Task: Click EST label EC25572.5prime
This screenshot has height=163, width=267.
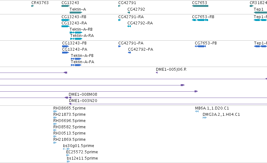Action: click(82, 152)
